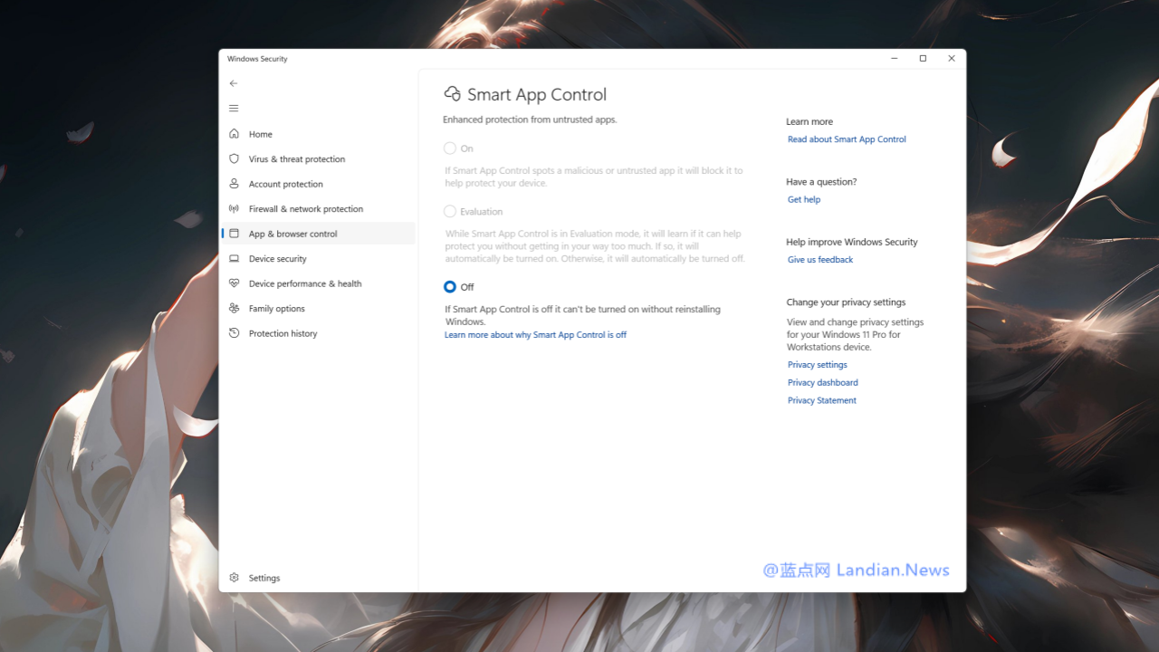Open App & browser control page
Image resolution: width=1159 pixels, height=652 pixels.
[x=319, y=234]
